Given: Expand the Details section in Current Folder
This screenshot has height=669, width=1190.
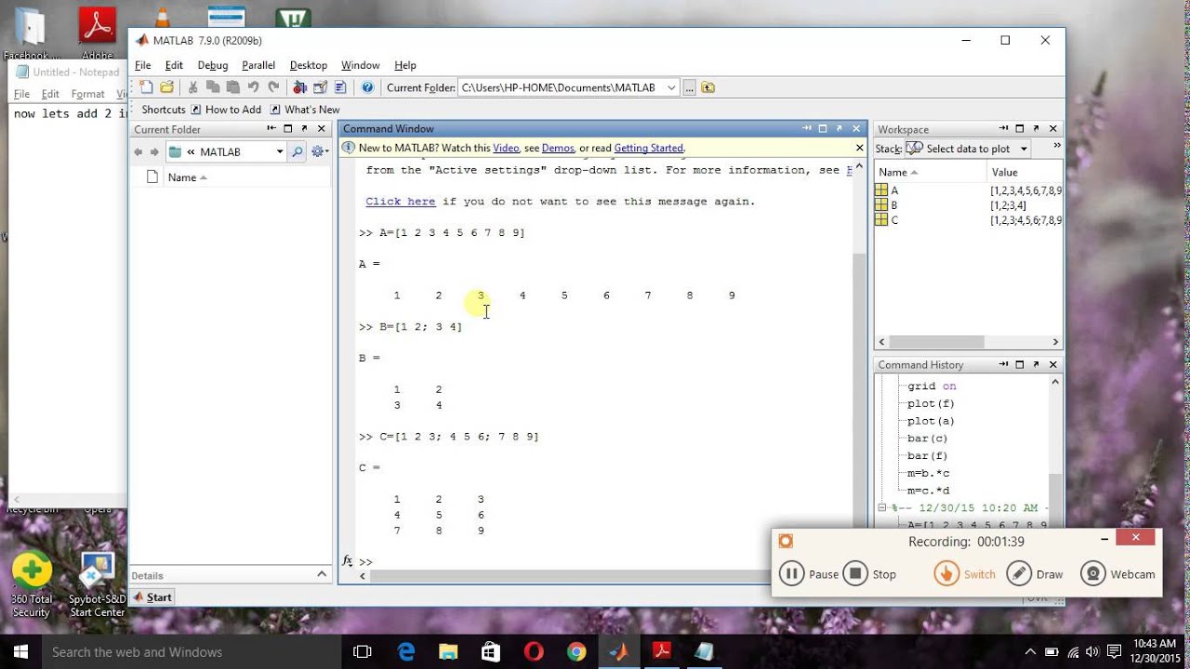Looking at the screenshot, I should [323, 575].
